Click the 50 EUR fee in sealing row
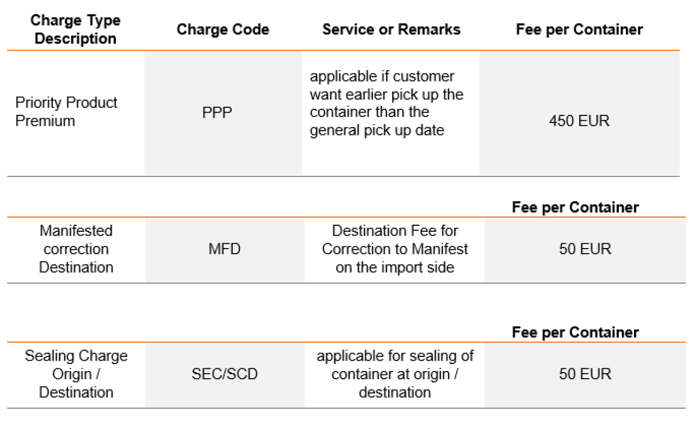The height and width of the screenshot is (426, 696). point(585,374)
